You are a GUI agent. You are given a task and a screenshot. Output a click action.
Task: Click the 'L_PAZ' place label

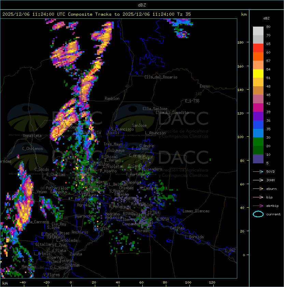pyautogui.click(x=230, y=251)
